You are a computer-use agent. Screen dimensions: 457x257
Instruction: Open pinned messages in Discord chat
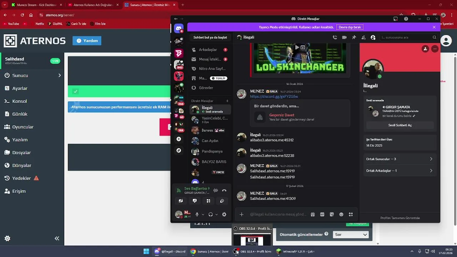pos(354,37)
